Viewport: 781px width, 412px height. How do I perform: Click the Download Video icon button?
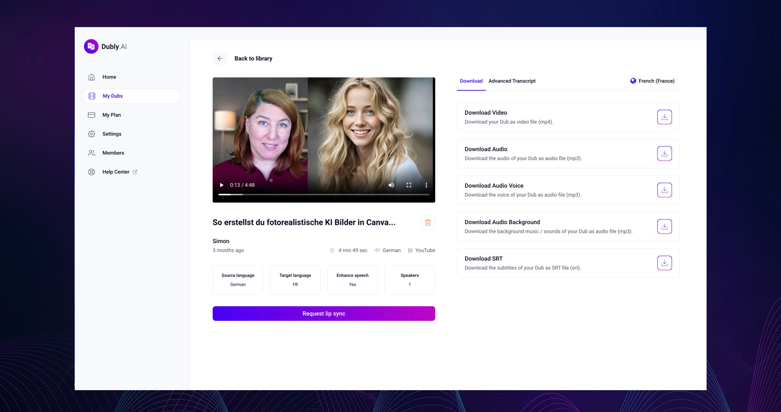(664, 117)
